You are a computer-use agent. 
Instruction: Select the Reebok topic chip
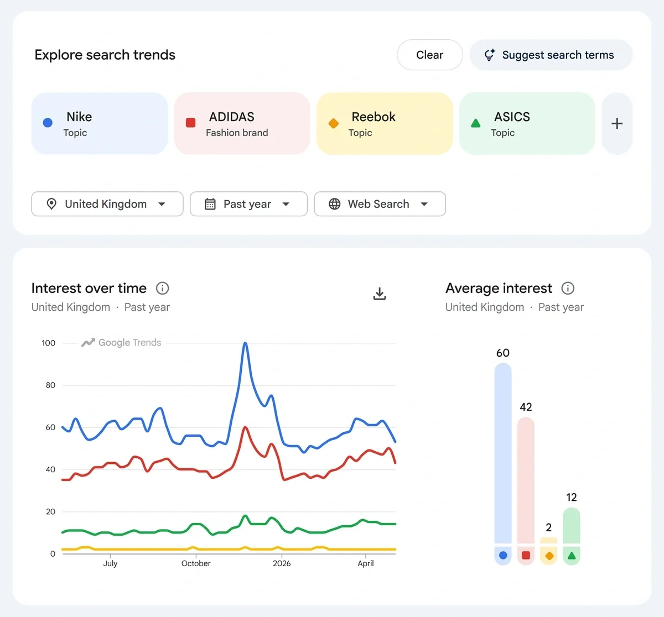pyautogui.click(x=385, y=123)
